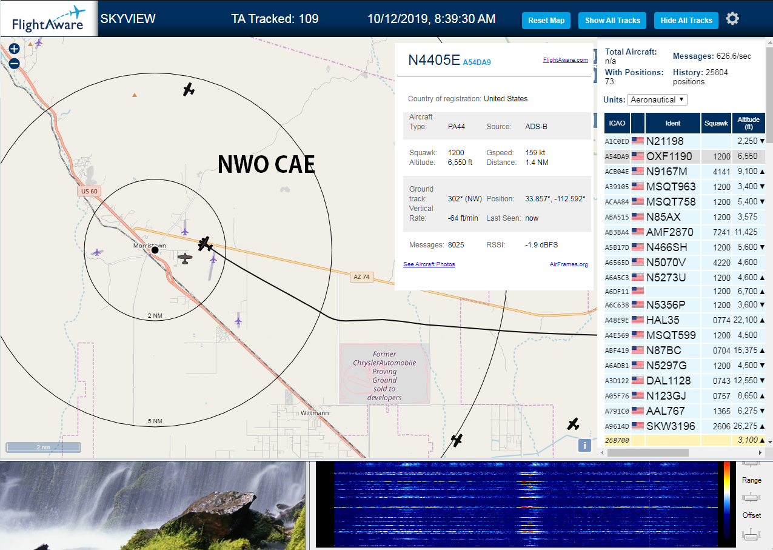Select black aircraft next to the info button
The image size is (773, 550).
573,424
